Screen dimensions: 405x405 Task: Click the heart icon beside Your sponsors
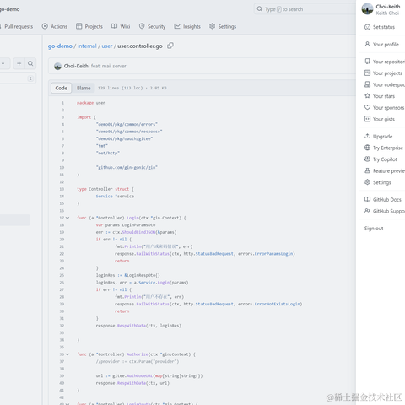point(367,107)
